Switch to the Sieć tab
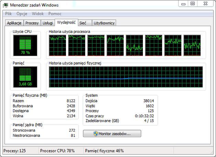The width and height of the screenshot is (216, 157). click(x=85, y=23)
